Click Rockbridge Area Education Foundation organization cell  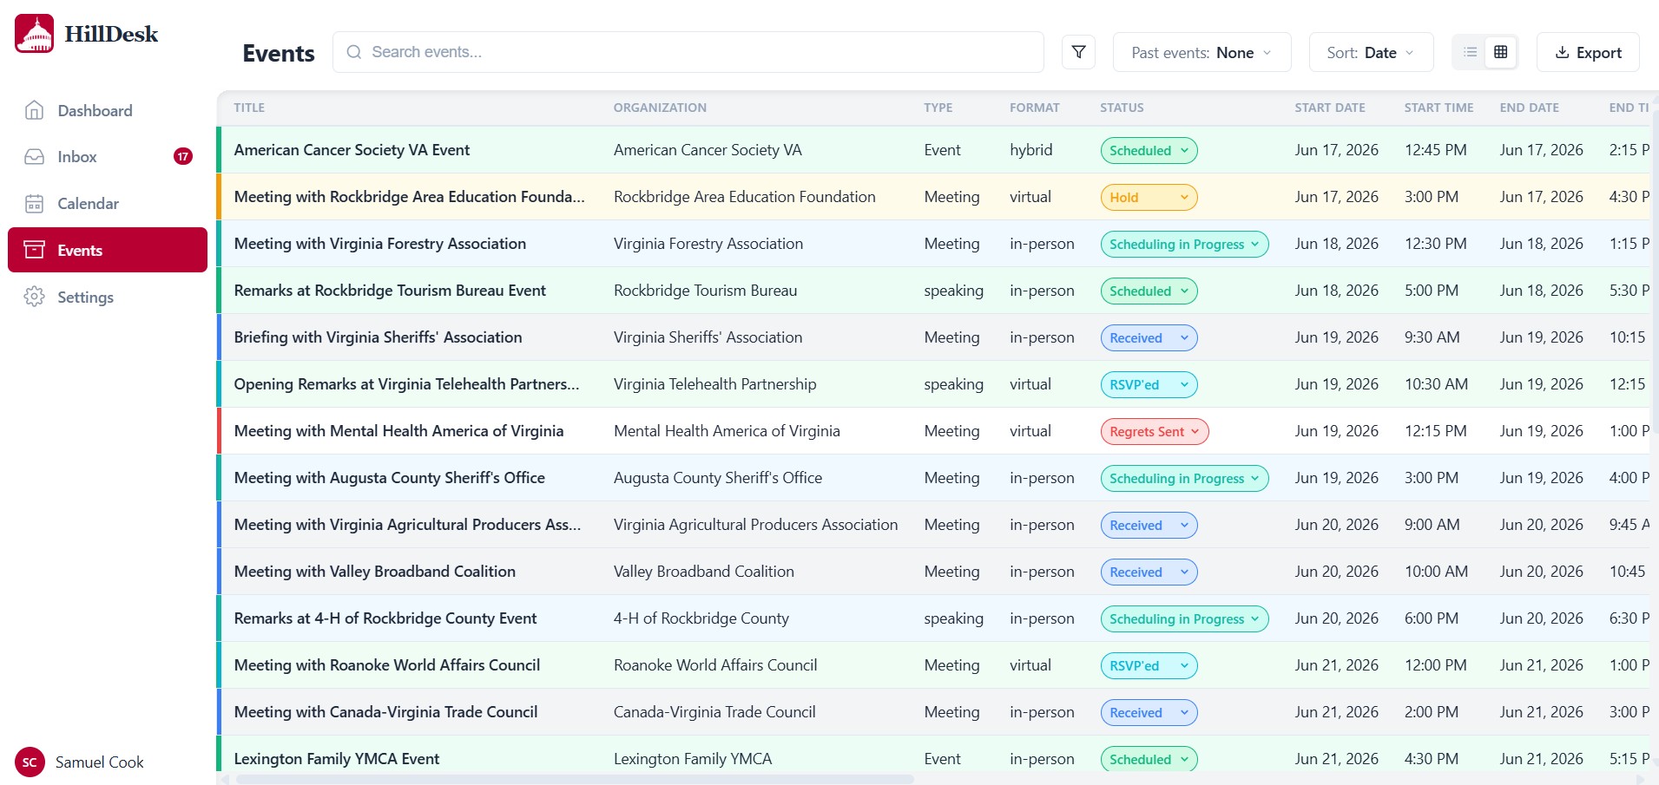(x=745, y=197)
